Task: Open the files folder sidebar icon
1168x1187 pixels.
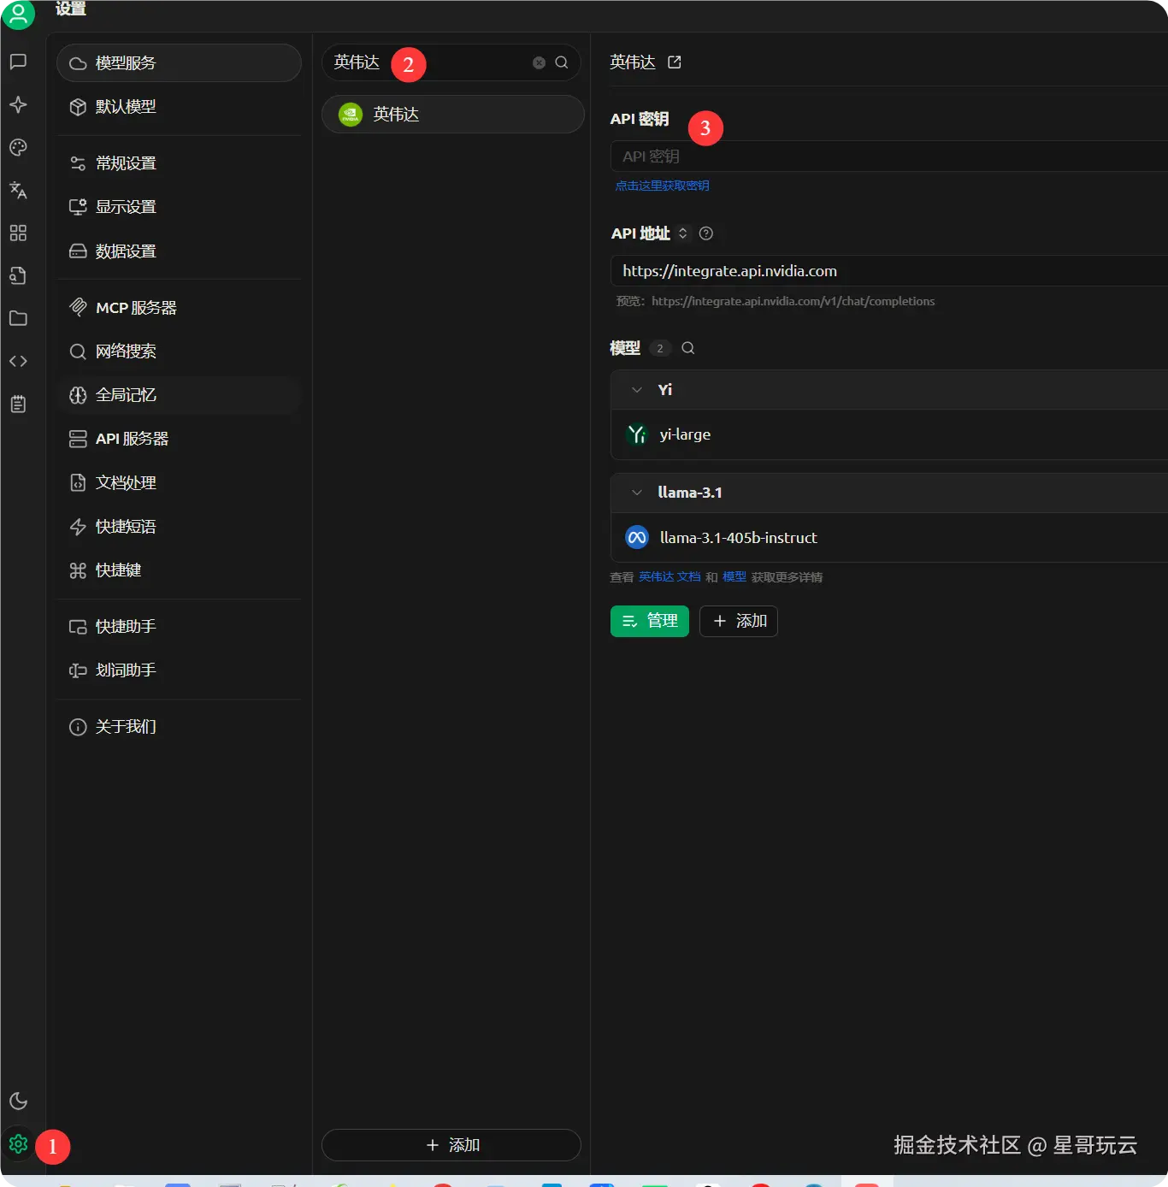Action: pos(18,318)
